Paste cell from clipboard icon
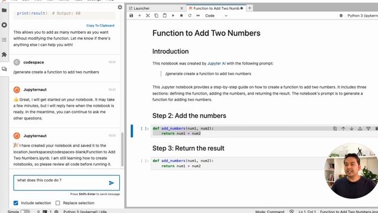Viewport: 378px width, 213px height. [165, 15]
